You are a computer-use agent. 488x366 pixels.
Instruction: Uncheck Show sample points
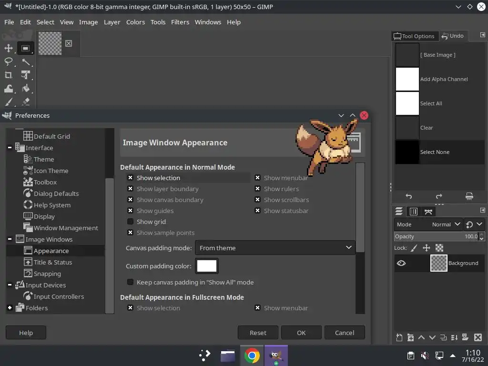click(131, 233)
